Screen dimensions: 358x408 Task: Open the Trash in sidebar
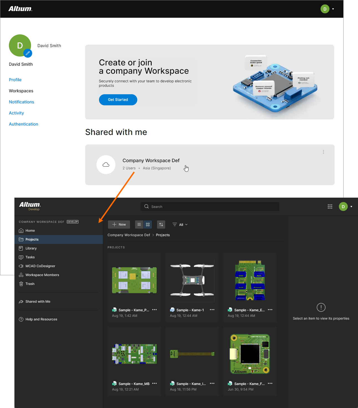[59, 284]
